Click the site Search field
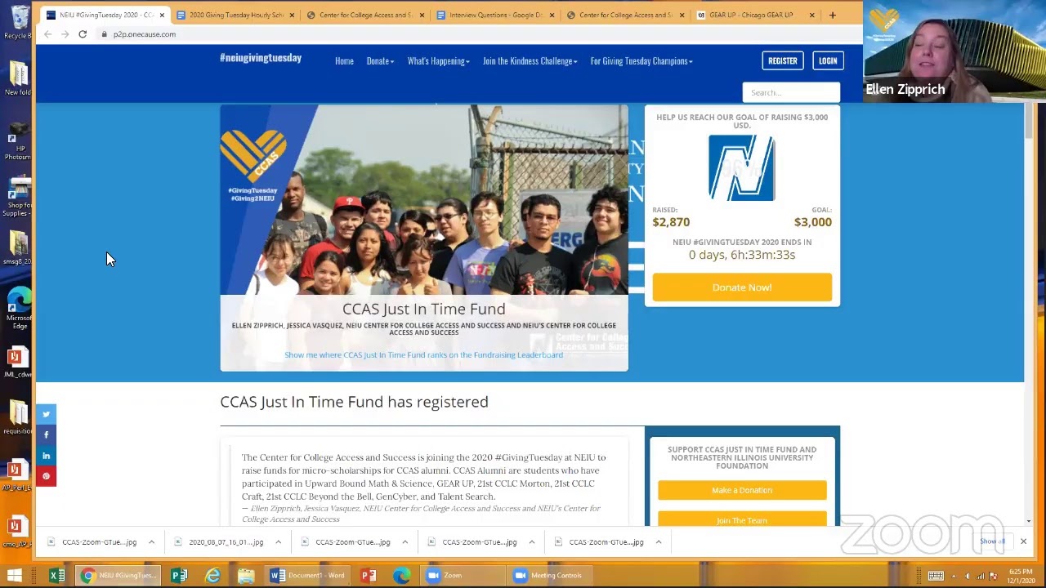This screenshot has width=1046, height=588. (x=791, y=92)
